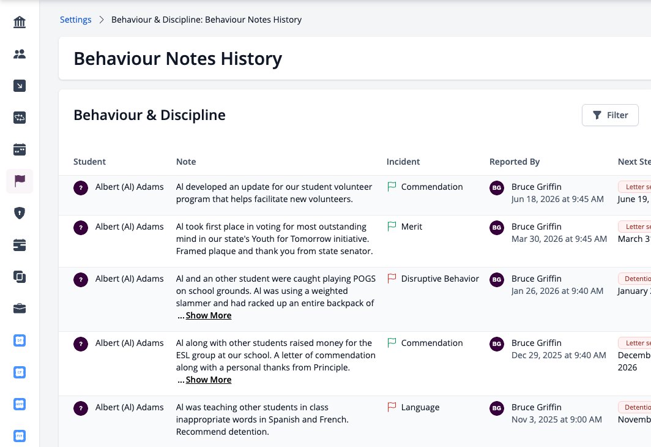651x447 pixels.
Task: Open the briefcase sidebar icon
Action: tap(20, 308)
